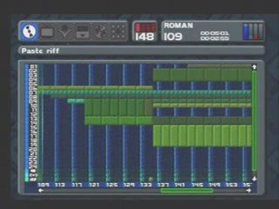The height and width of the screenshot is (209, 279).
Task: Click the left arrow of timeline scrollbar
Action: tap(41, 190)
